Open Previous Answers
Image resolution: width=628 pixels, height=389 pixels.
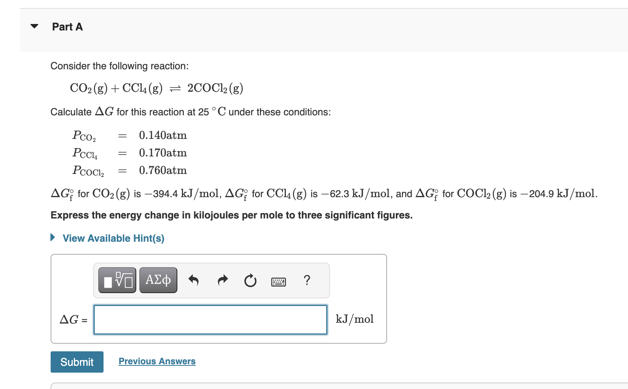click(157, 361)
